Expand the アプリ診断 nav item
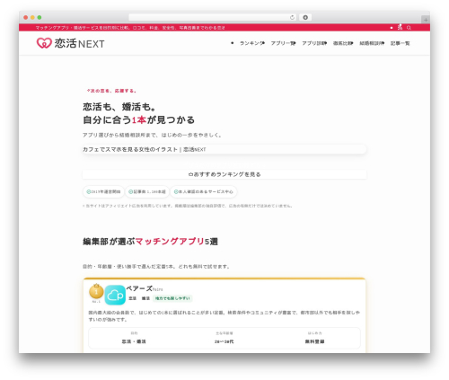The image size is (449, 380). pos(314,43)
